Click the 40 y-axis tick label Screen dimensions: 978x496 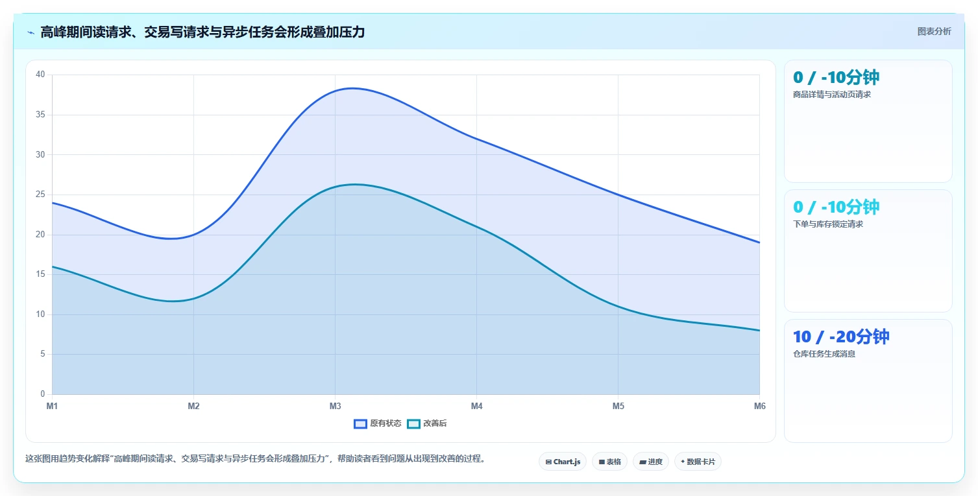pos(40,75)
